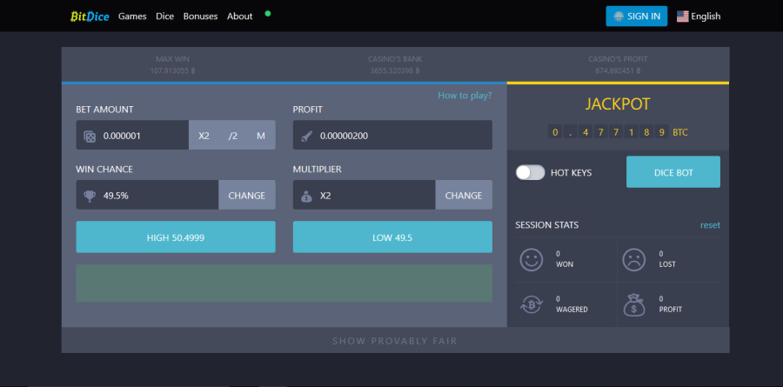783x387 pixels.
Task: Set max bet with M button
Action: (x=261, y=136)
